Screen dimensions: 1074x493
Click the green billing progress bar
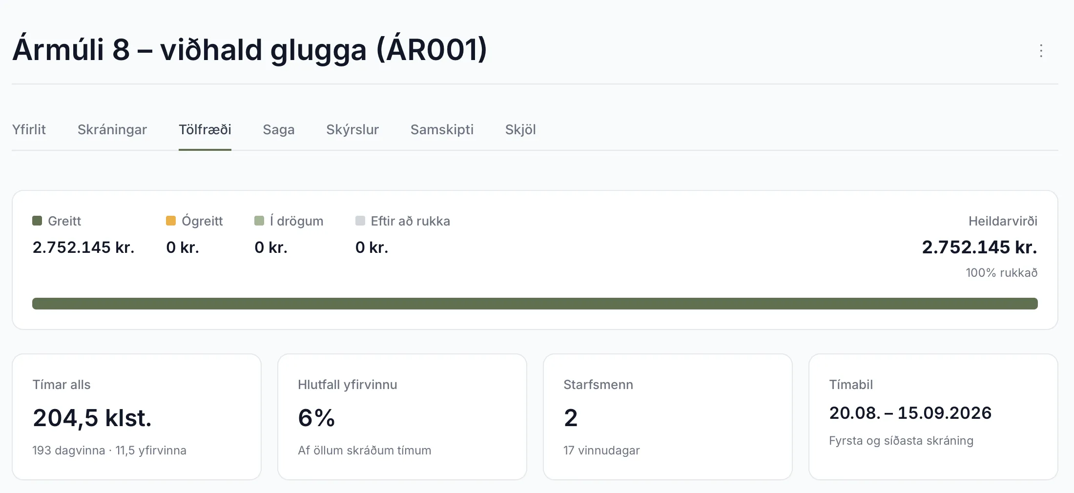(x=535, y=304)
